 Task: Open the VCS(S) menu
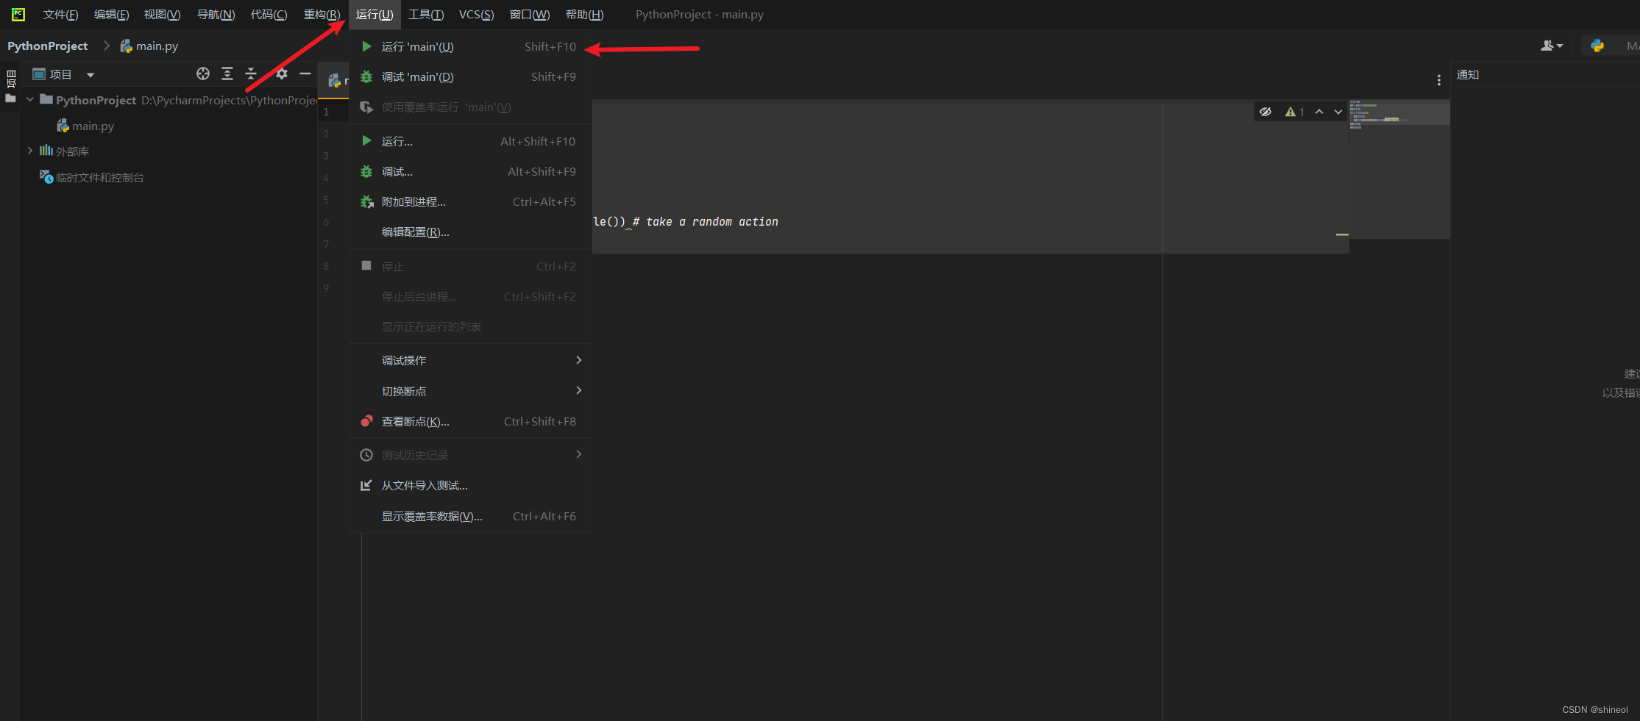476,15
